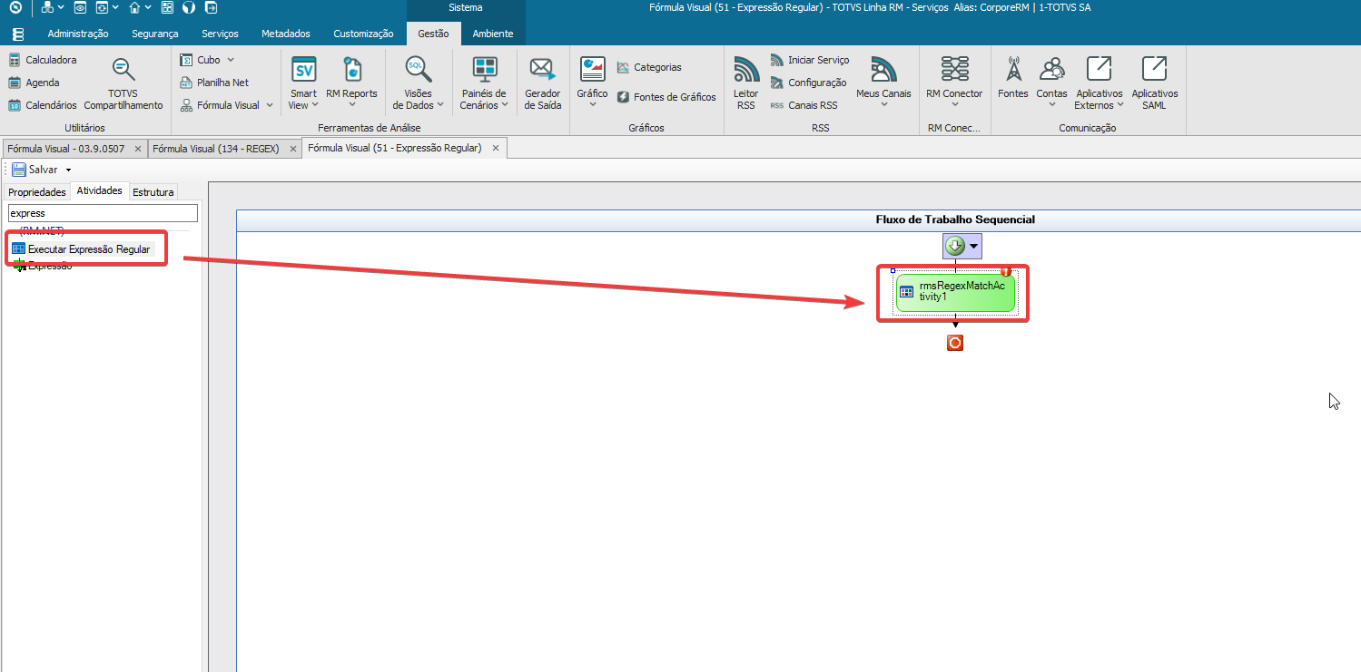
Task: Expand the Cubo dropdown
Action: click(231, 60)
